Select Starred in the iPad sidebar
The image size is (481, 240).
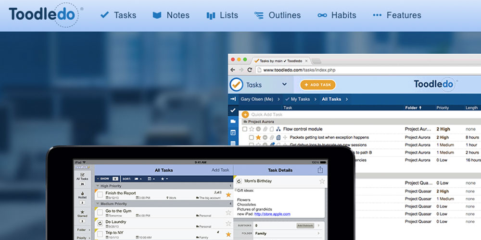point(82,217)
